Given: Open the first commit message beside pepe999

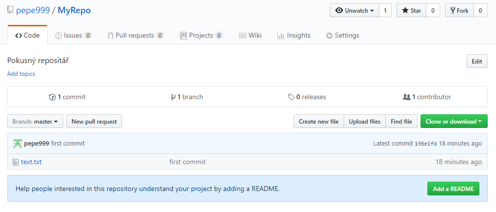Looking at the screenshot, I should coord(68,144).
